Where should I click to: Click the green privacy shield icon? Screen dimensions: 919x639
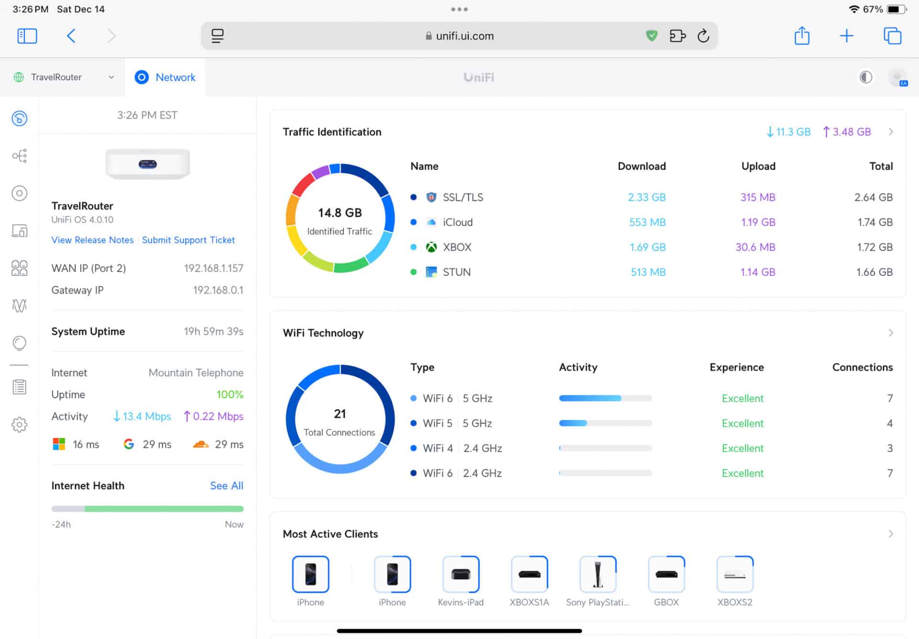click(651, 36)
